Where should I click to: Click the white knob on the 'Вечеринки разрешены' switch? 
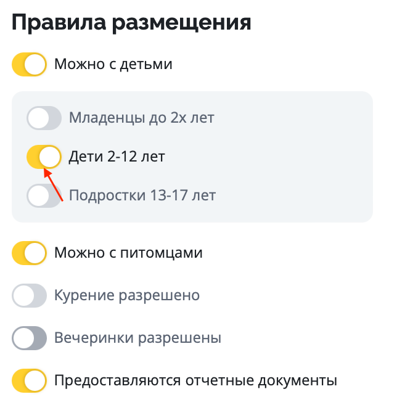click(x=23, y=338)
